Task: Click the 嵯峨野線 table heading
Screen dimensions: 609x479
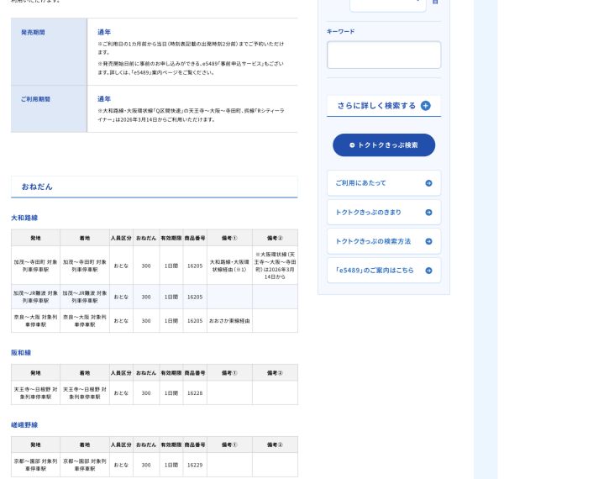Action: (24, 425)
